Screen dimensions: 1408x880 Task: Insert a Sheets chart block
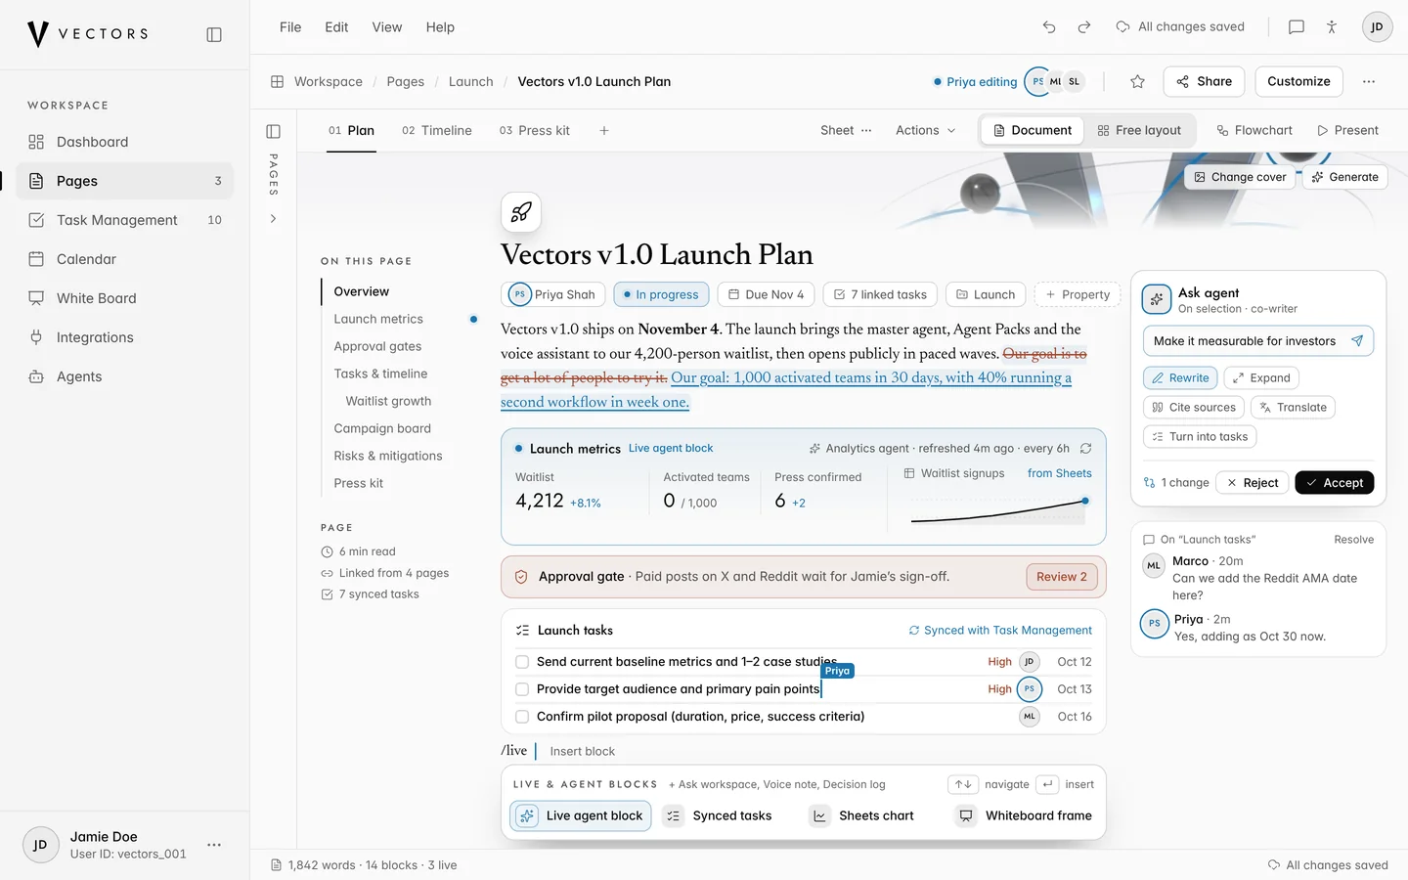[862, 815]
